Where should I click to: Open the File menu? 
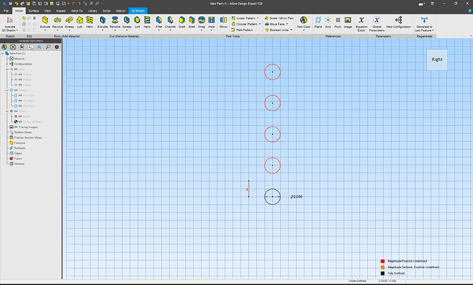6,10
